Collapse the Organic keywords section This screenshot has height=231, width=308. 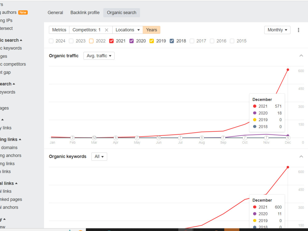(x=301, y=157)
